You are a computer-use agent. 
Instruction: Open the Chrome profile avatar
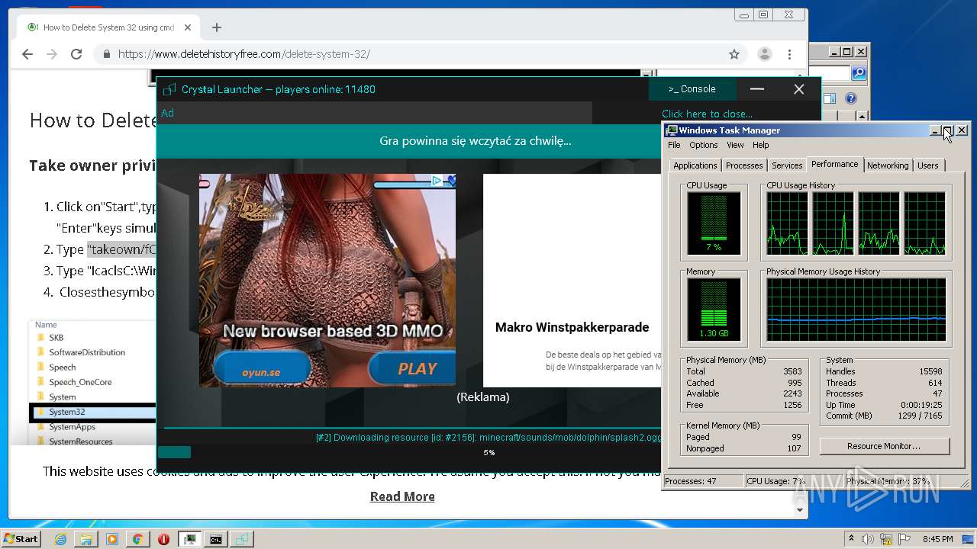pyautogui.click(x=764, y=54)
